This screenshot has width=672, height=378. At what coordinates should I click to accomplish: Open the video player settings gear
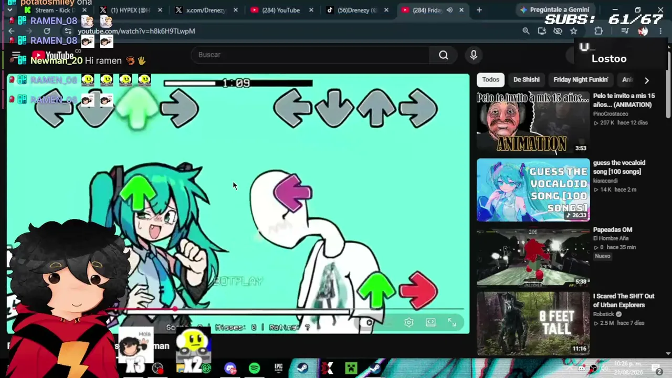409,322
